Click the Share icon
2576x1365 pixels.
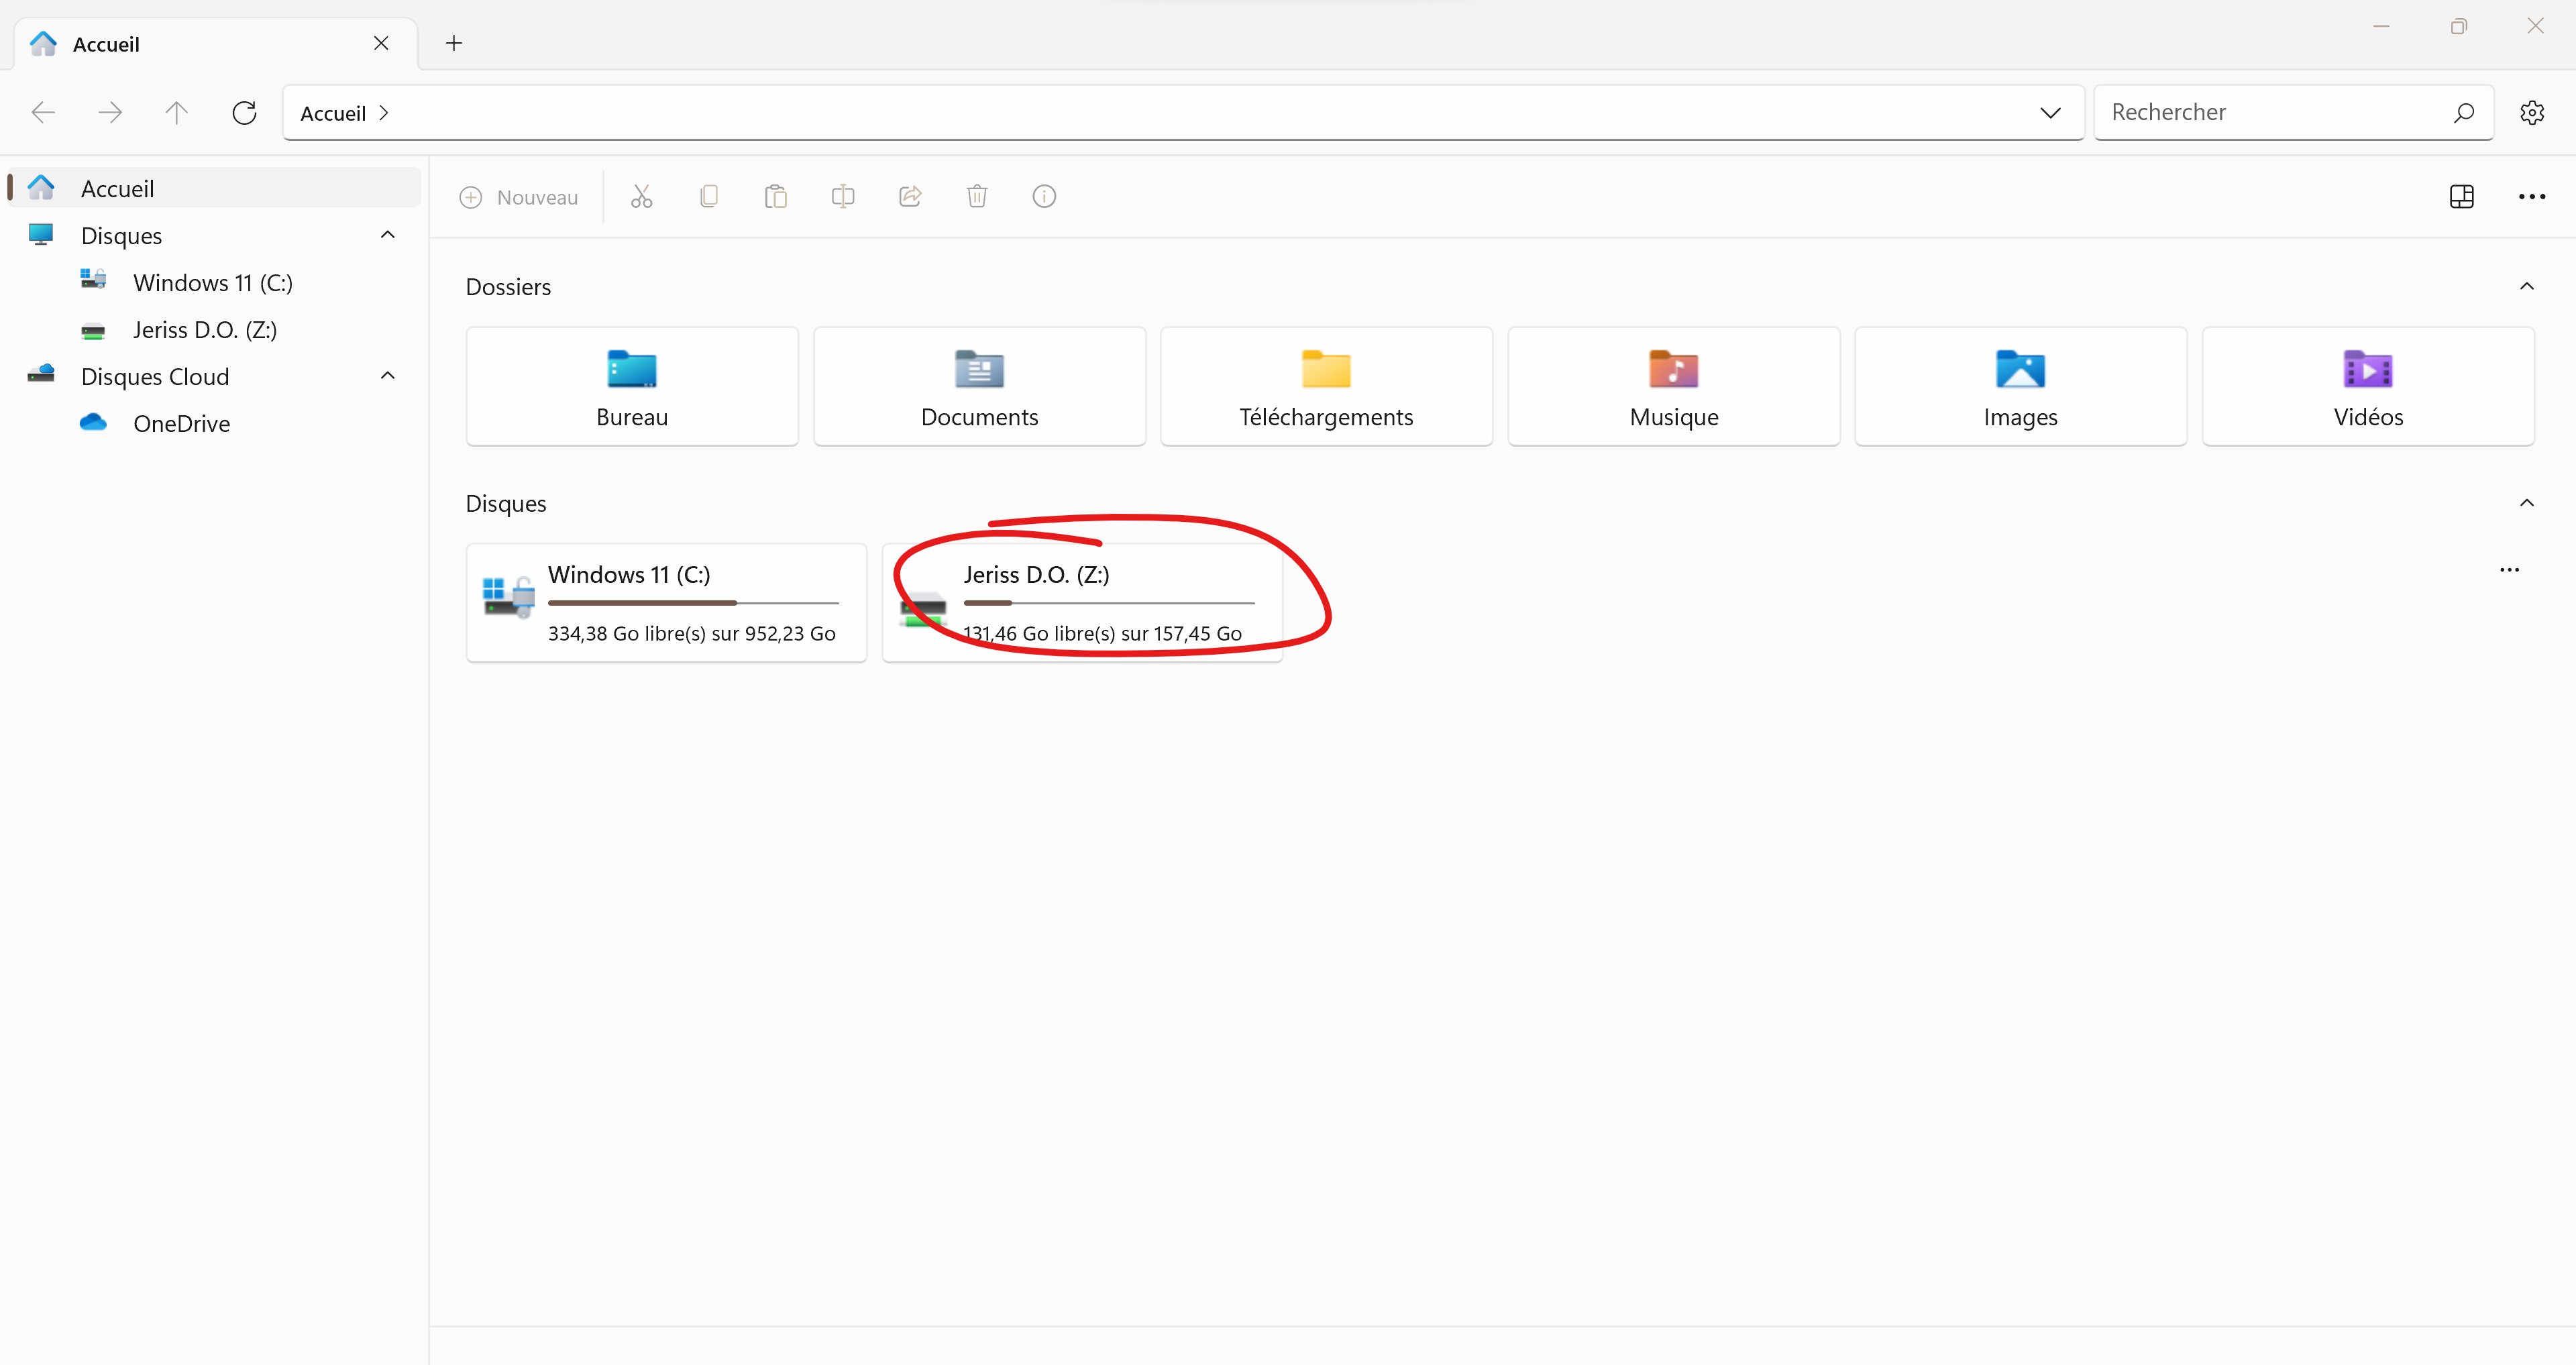point(910,196)
